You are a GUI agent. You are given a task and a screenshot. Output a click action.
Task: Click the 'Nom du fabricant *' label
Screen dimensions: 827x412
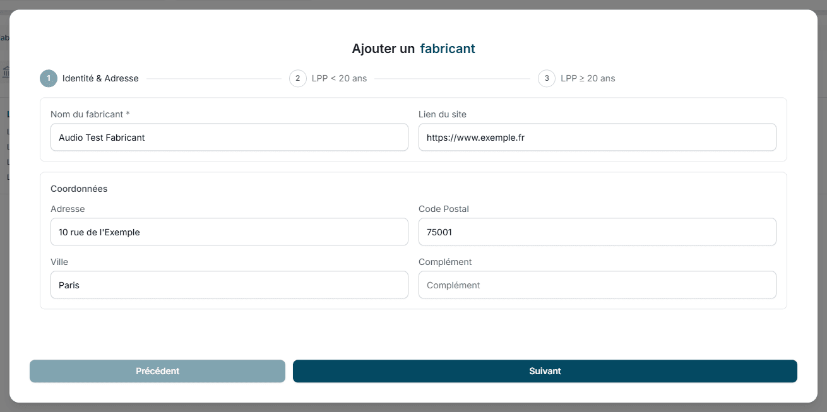(90, 114)
